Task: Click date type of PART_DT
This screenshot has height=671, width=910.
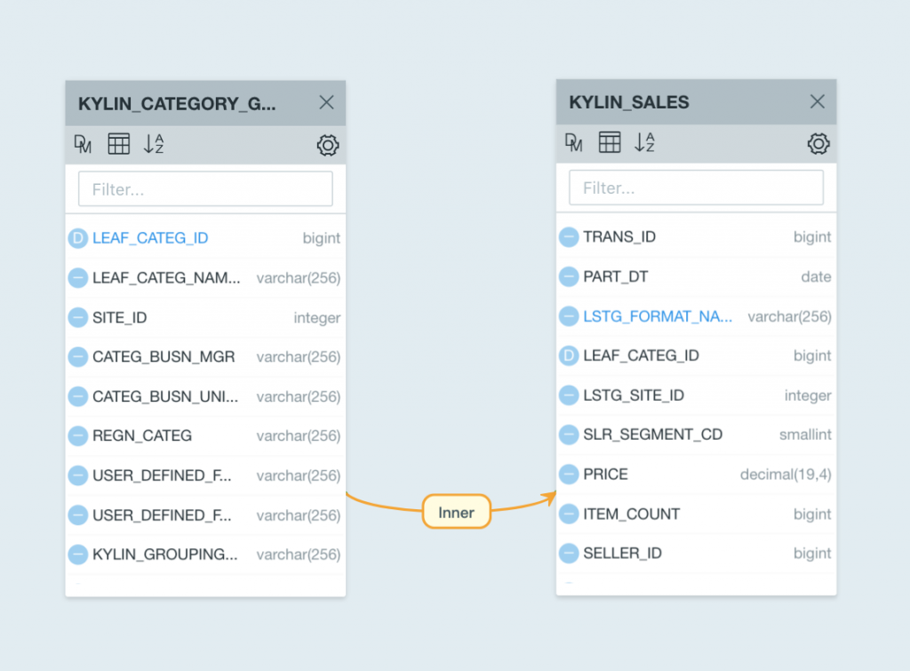Action: click(816, 276)
